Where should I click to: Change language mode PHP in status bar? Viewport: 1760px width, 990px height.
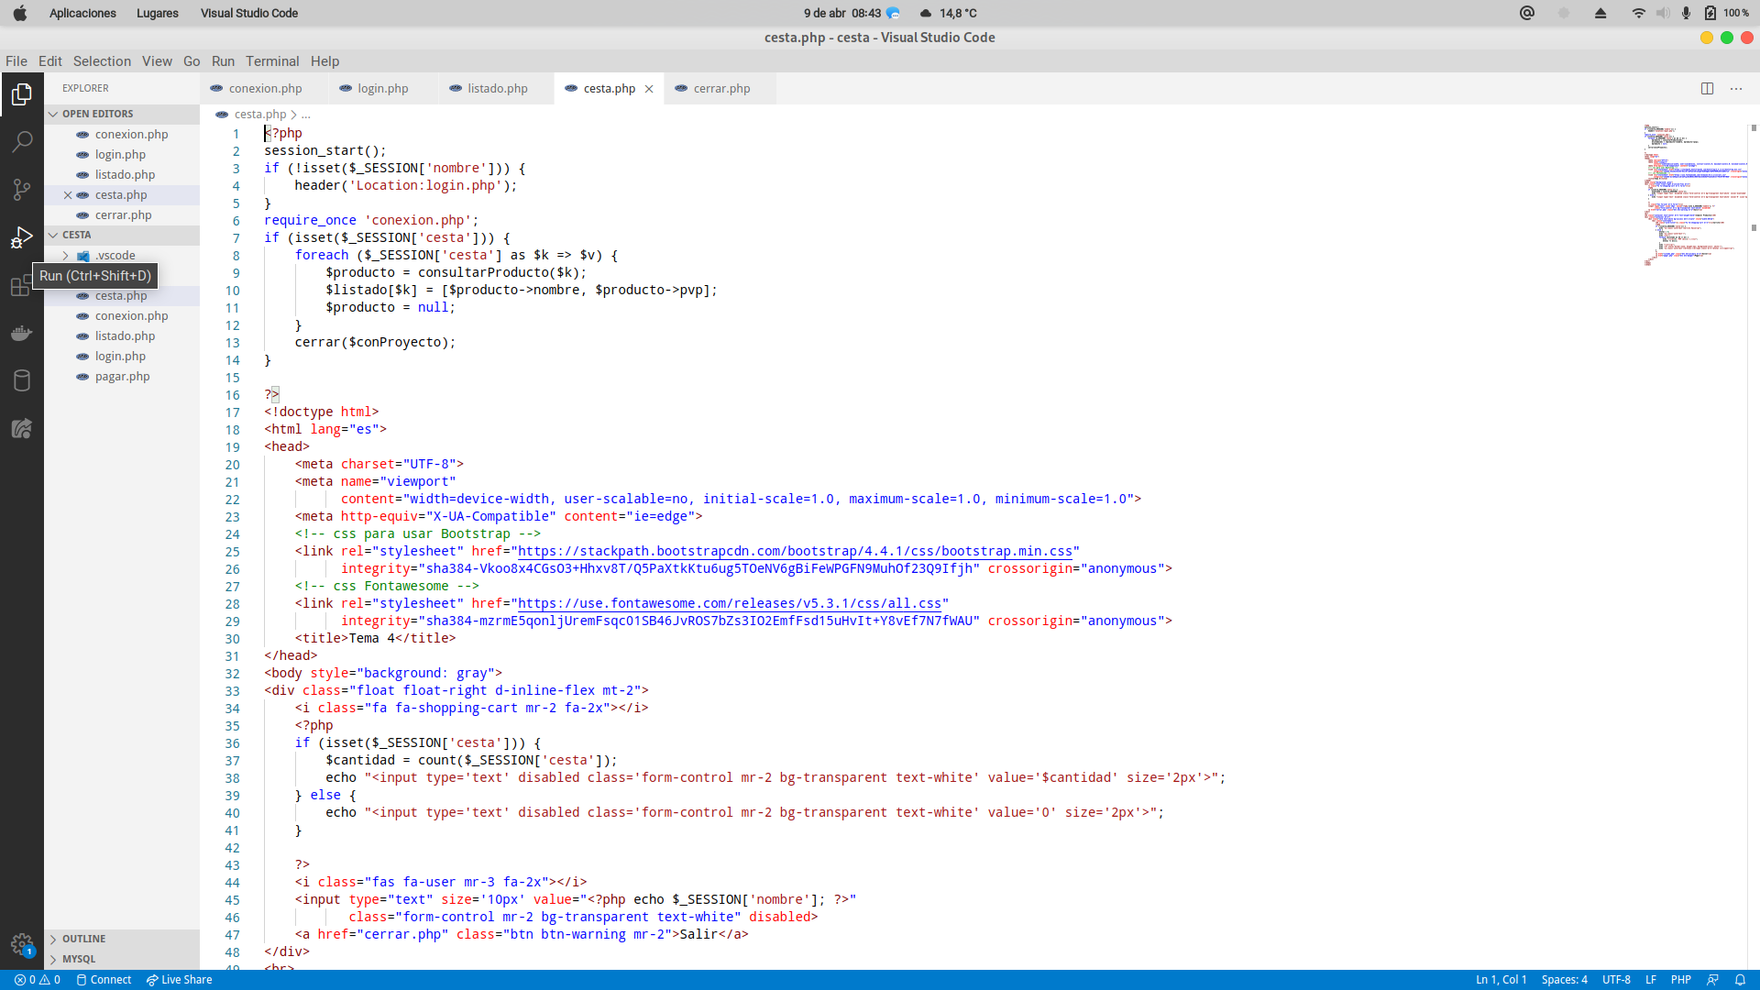coord(1681,980)
